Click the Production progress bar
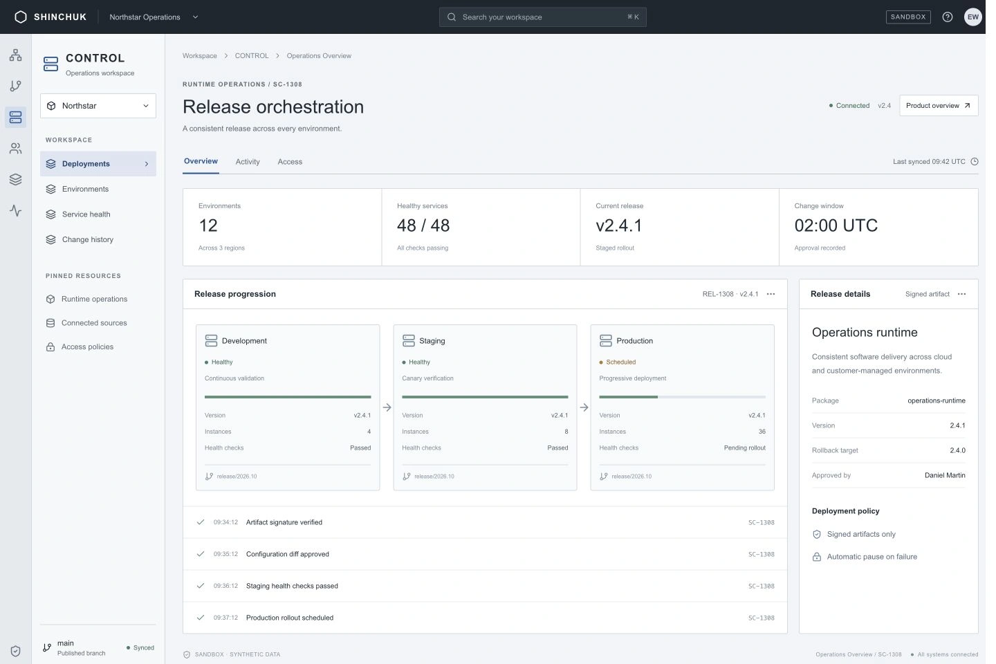 point(682,397)
